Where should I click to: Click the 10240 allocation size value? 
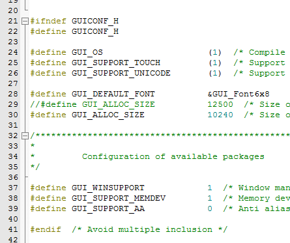220,115
